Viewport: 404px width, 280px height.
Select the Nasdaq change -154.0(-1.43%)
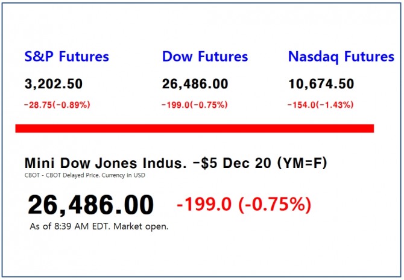[320, 105]
